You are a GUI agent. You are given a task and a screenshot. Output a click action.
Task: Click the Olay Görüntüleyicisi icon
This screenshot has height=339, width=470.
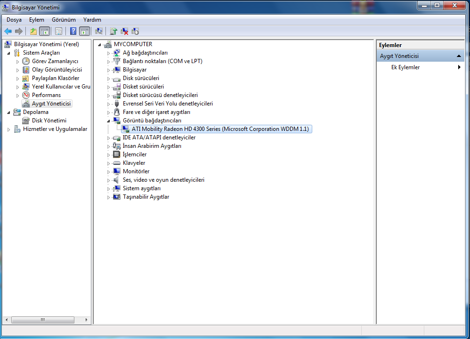26,70
